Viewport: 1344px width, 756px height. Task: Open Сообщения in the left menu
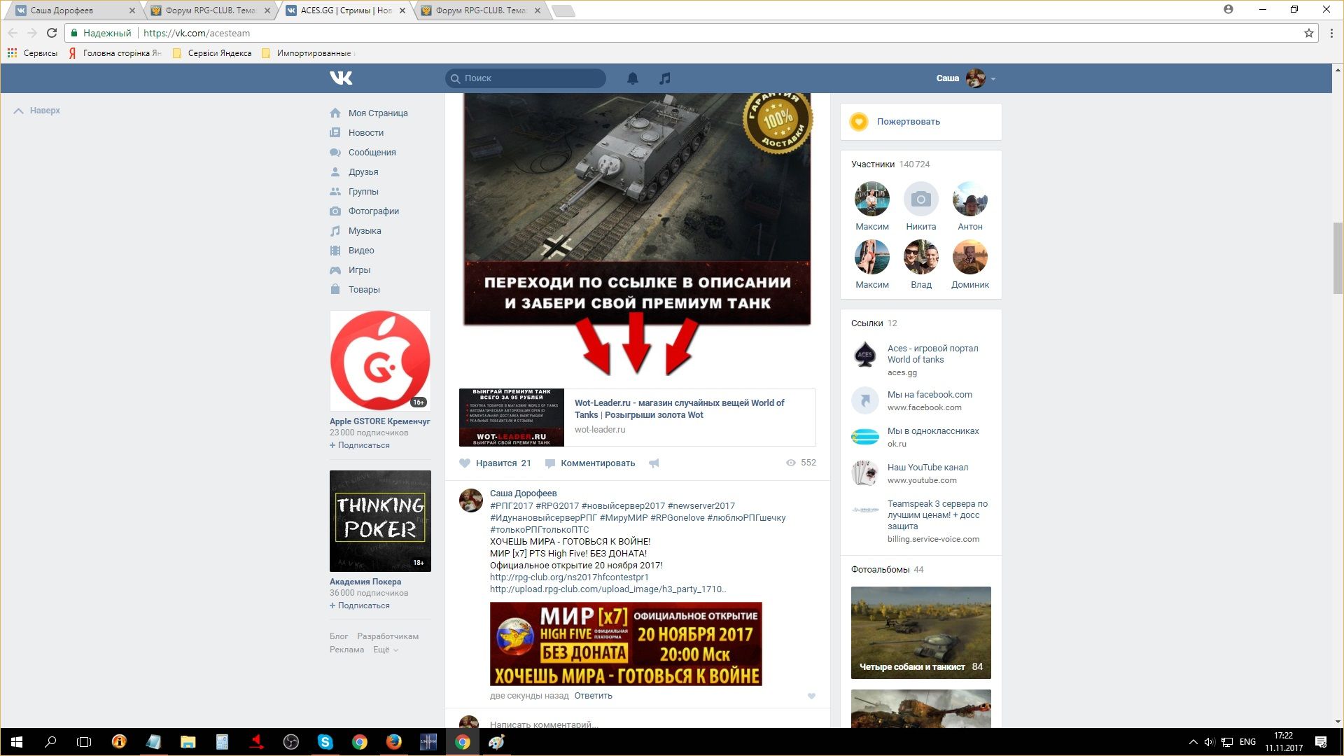[372, 153]
